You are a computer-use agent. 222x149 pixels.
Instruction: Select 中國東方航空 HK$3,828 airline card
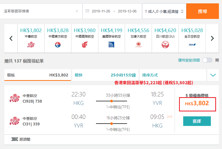(x=58, y=38)
